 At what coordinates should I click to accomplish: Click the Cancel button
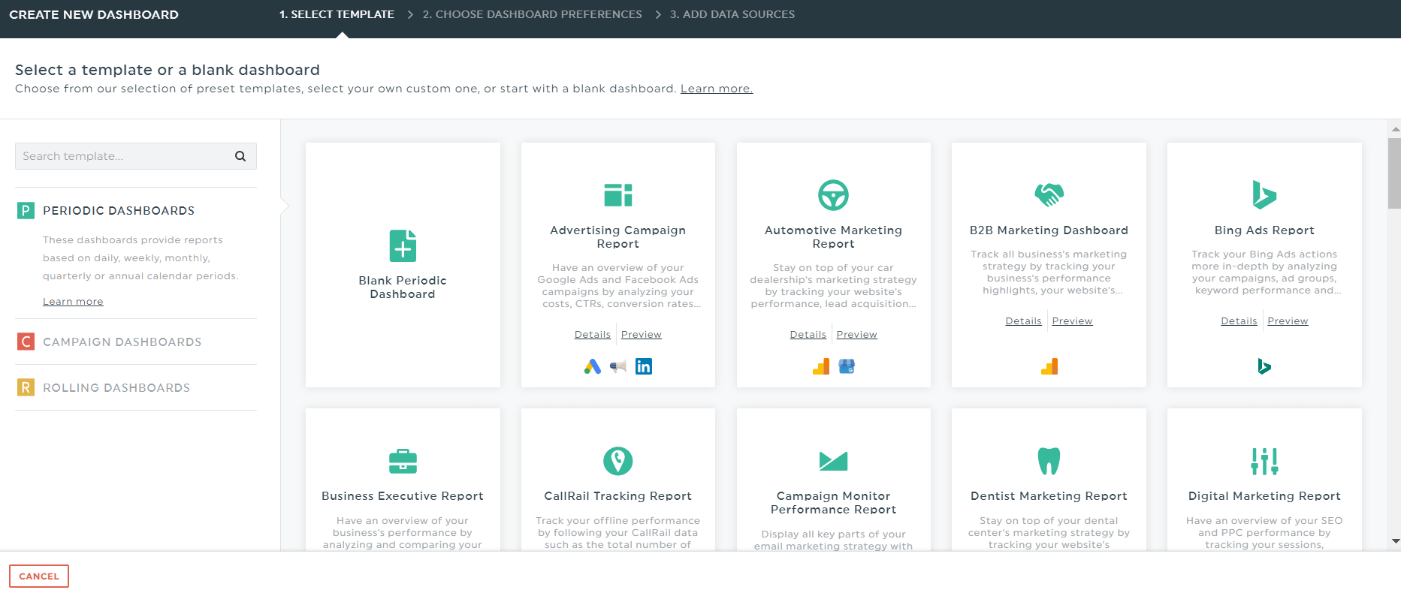[x=39, y=576]
